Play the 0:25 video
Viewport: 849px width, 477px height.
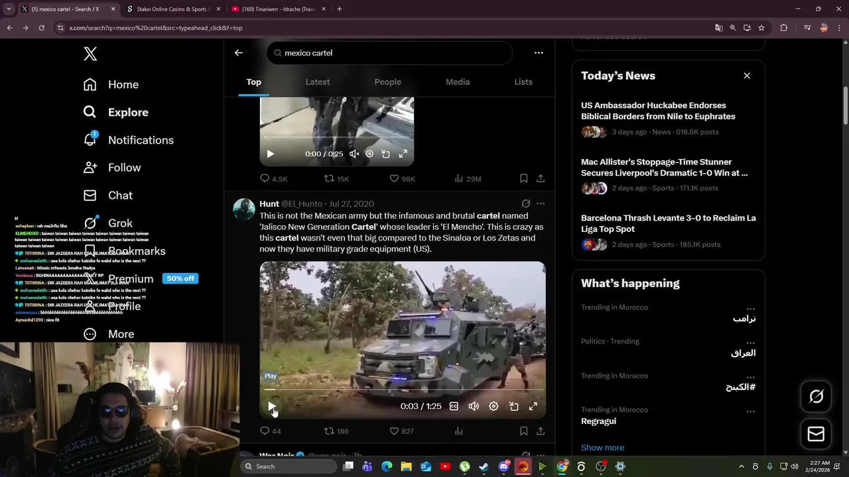(270, 154)
